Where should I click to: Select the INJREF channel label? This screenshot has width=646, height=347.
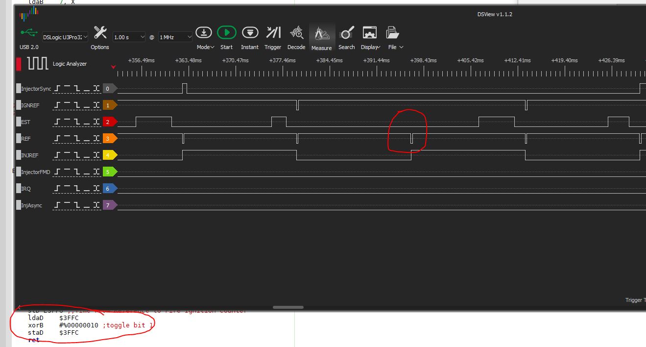click(x=29, y=155)
